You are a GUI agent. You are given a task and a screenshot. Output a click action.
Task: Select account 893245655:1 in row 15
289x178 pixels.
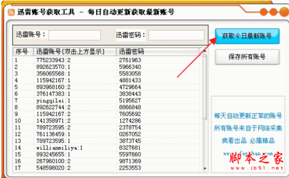coord(53,154)
